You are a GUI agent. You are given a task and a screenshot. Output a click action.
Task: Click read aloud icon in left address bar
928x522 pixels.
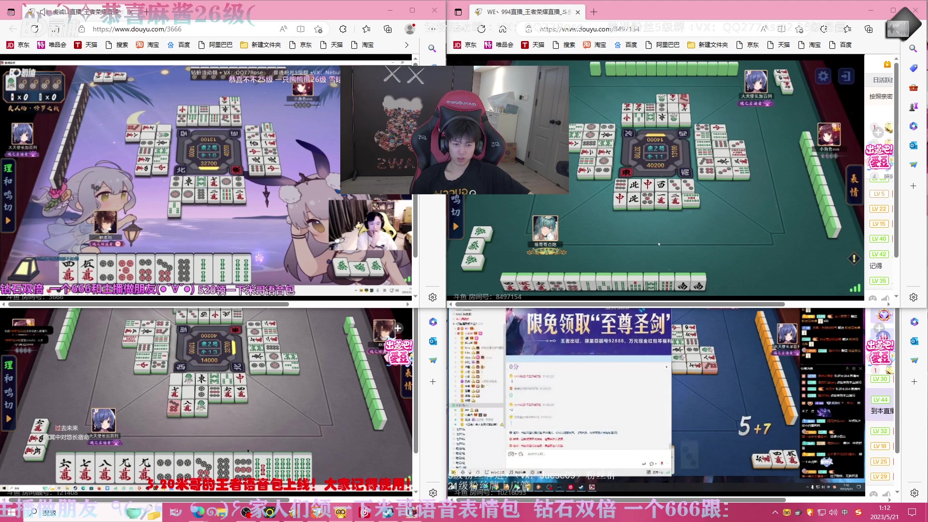click(x=283, y=29)
